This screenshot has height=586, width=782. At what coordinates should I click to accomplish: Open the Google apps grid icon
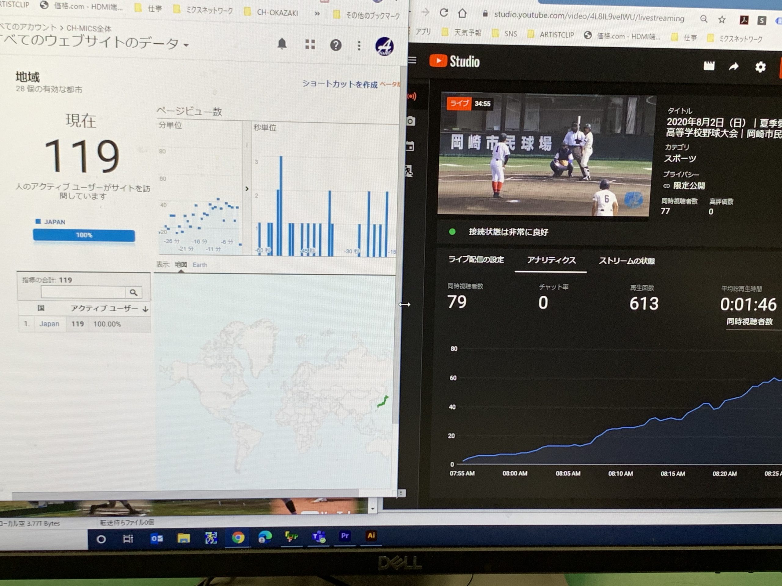310,45
